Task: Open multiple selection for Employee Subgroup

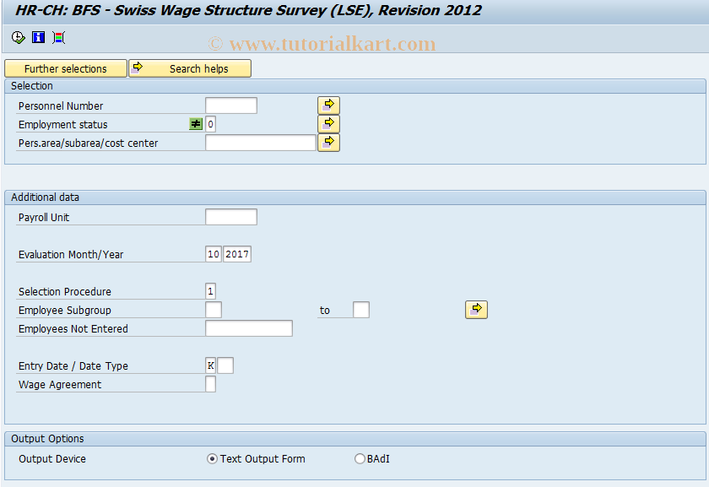Action: [x=476, y=310]
